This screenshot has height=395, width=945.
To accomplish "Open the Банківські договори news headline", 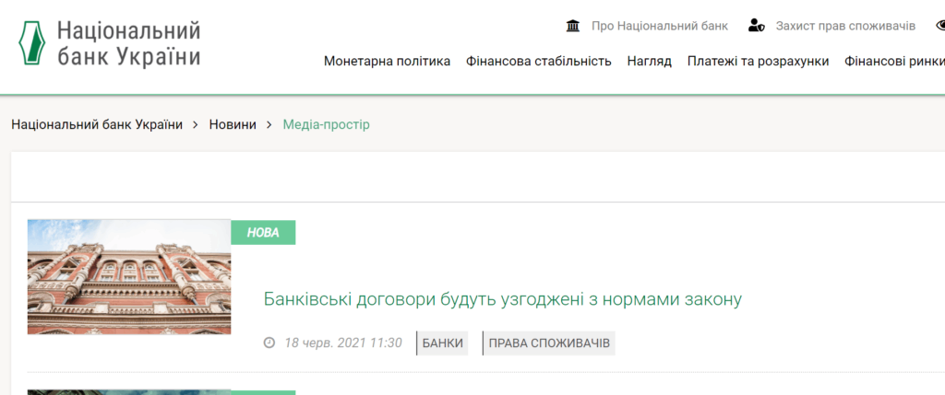I will pyautogui.click(x=503, y=299).
